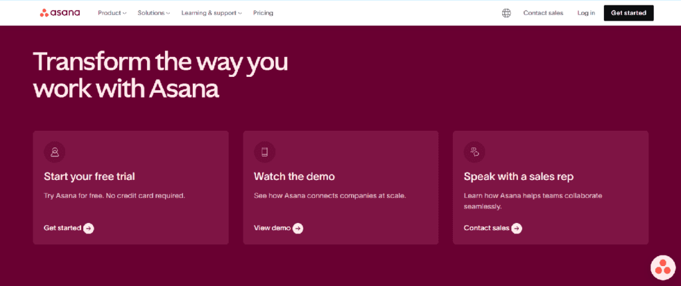Image resolution: width=681 pixels, height=286 pixels.
Task: Expand the Product dropdown menu
Action: [112, 13]
